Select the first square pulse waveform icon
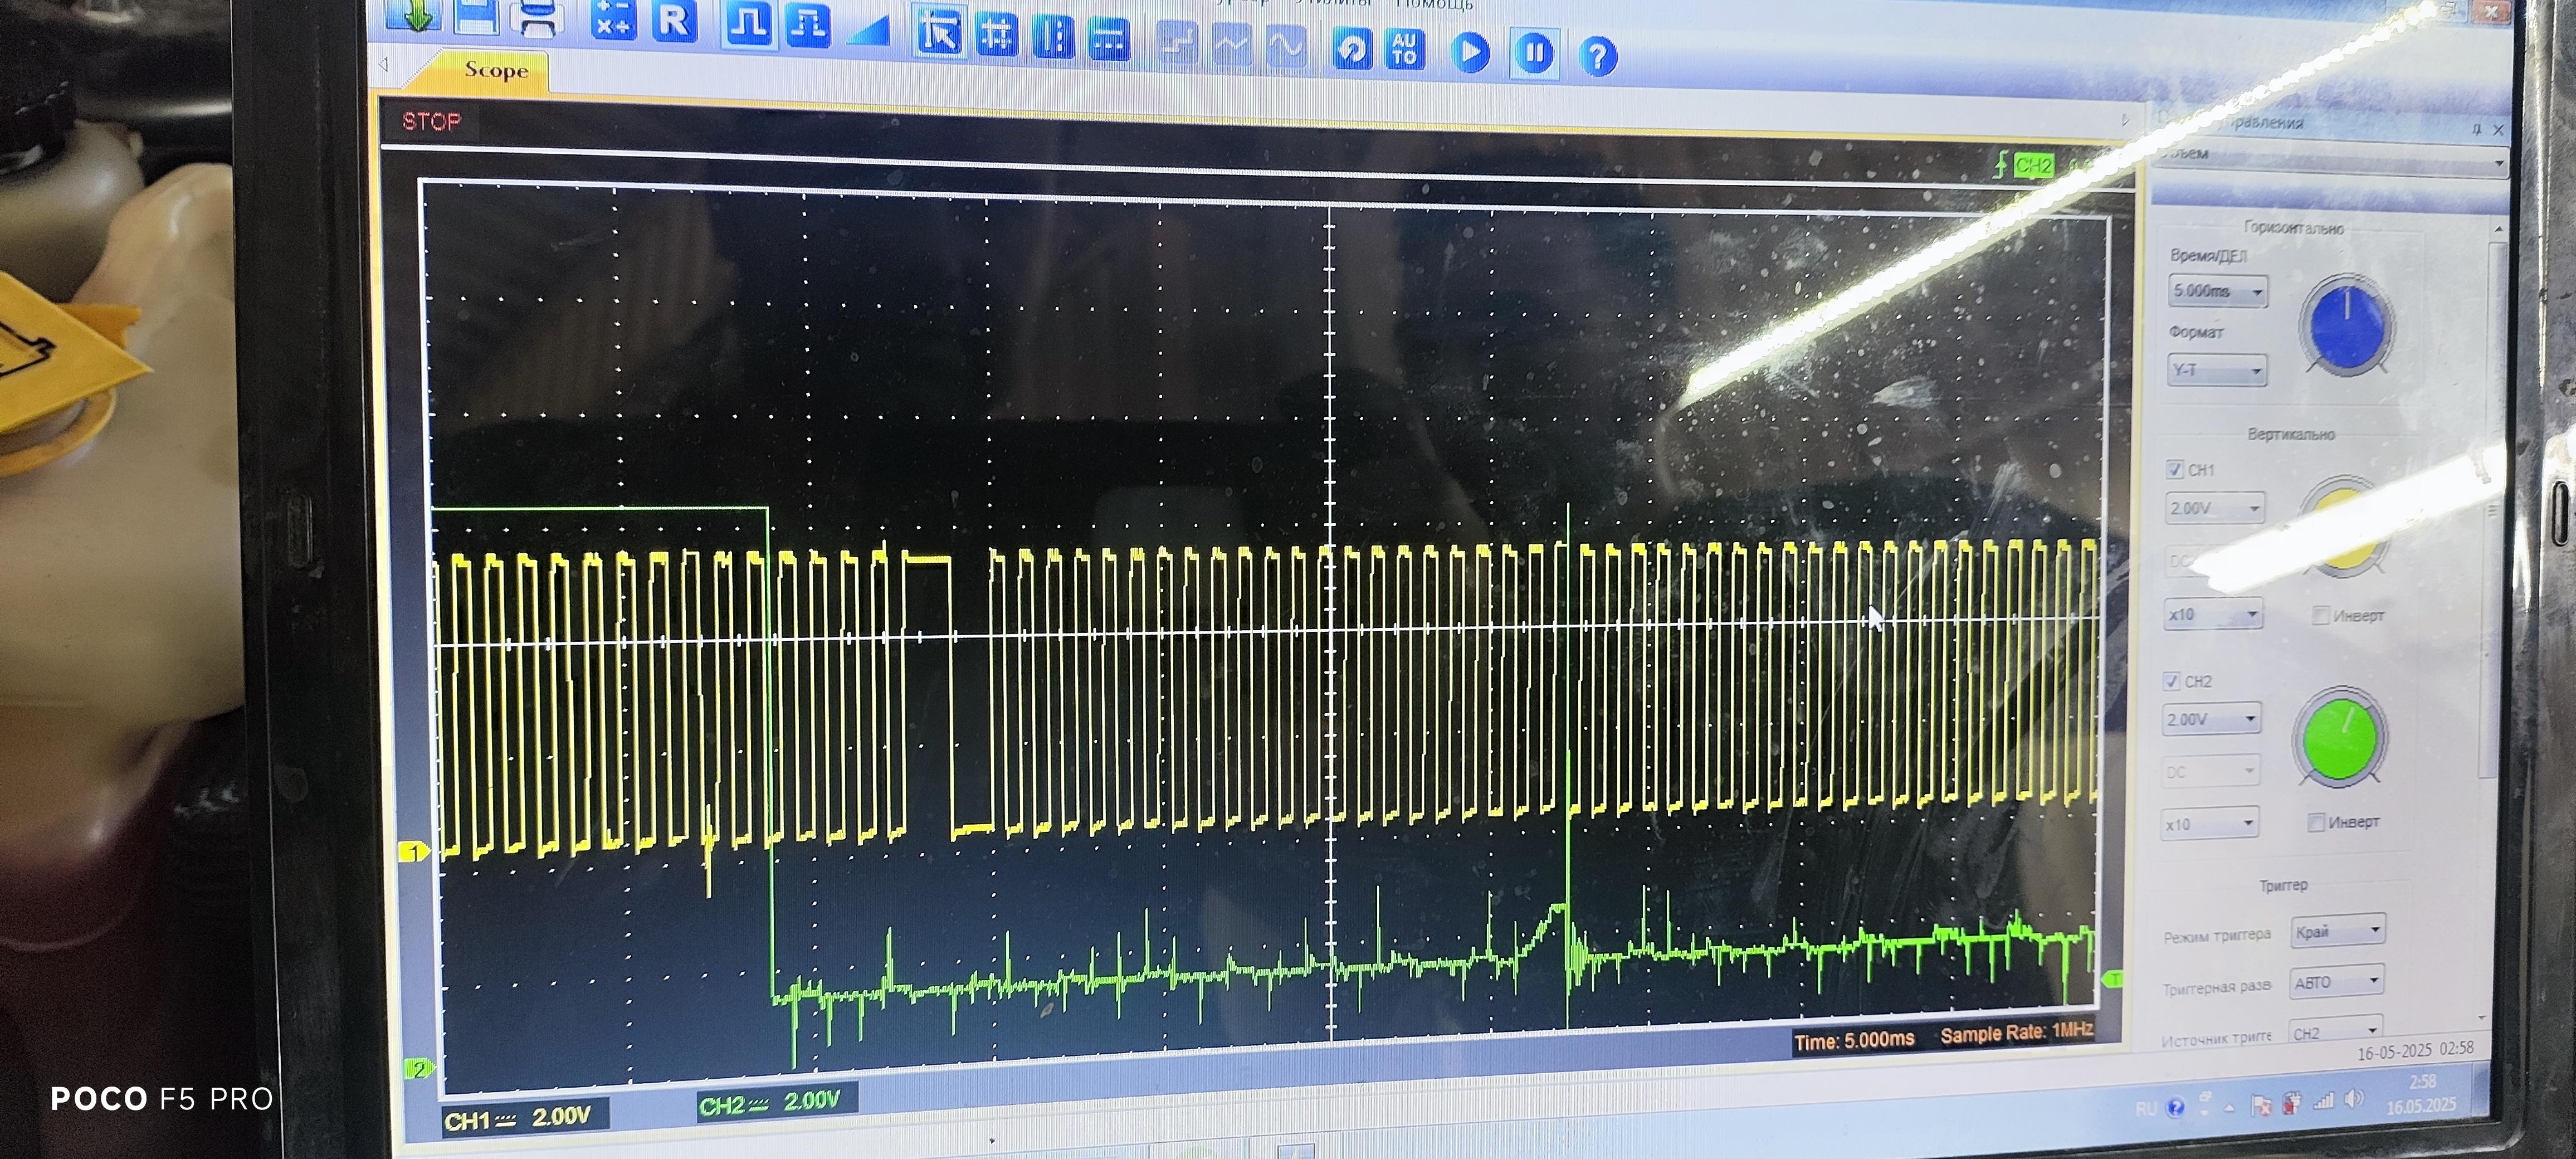Screen dimensions: 2576x1159 coord(748,24)
